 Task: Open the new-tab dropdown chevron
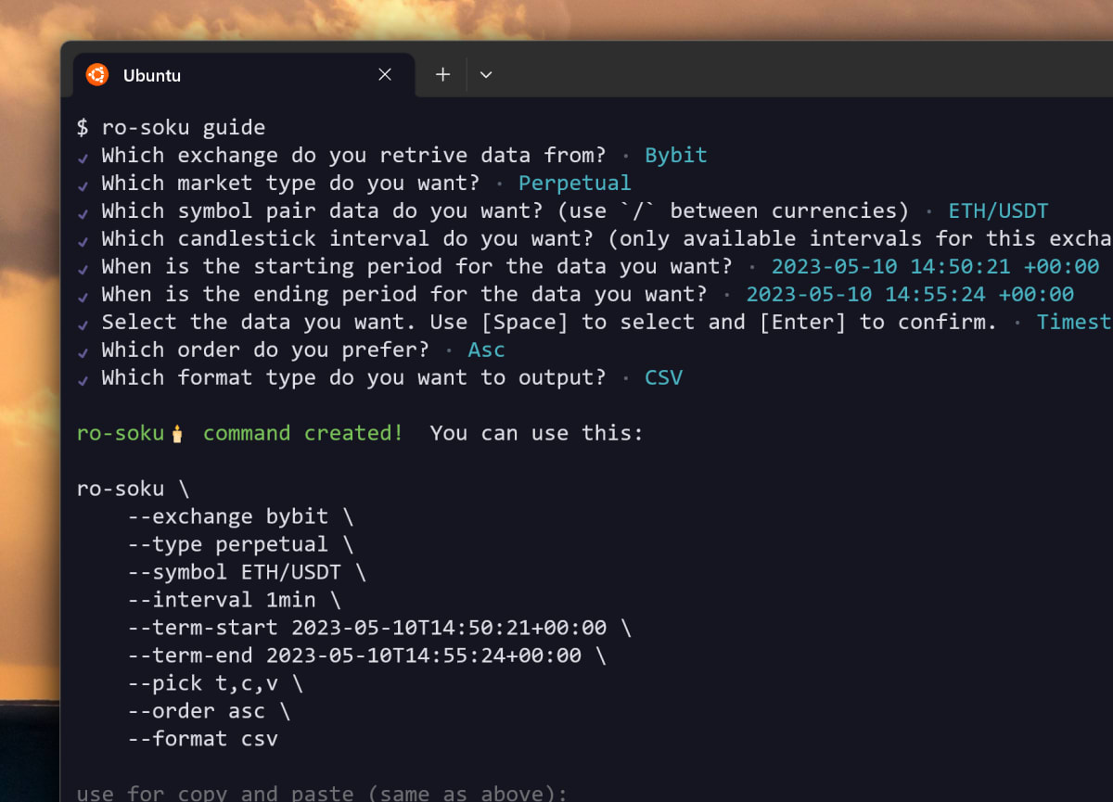click(x=486, y=74)
